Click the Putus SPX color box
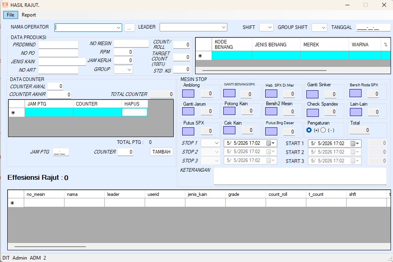393x262 pixels. 188,131
